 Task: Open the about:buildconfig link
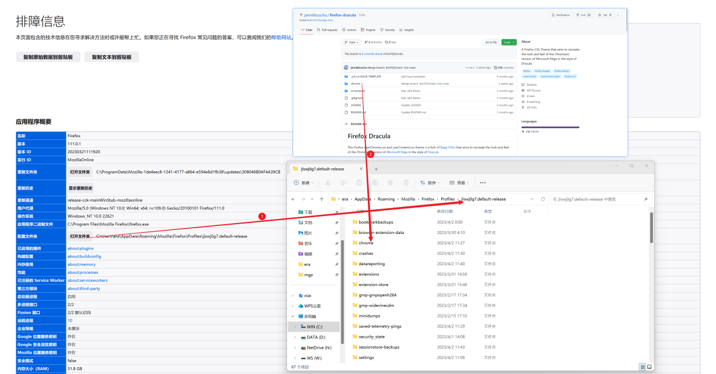coord(84,256)
